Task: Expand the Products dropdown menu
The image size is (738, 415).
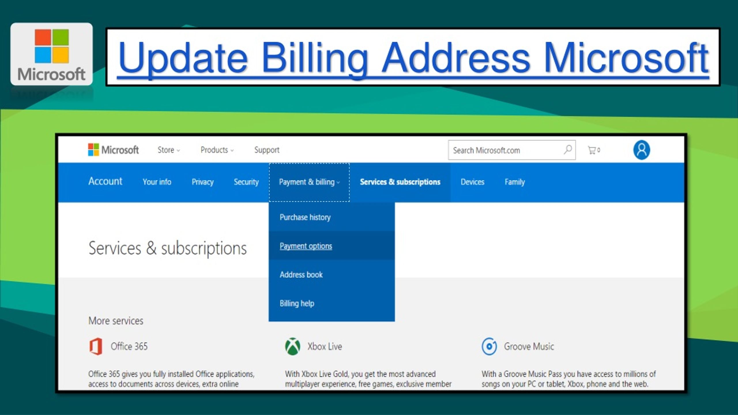Action: (217, 150)
